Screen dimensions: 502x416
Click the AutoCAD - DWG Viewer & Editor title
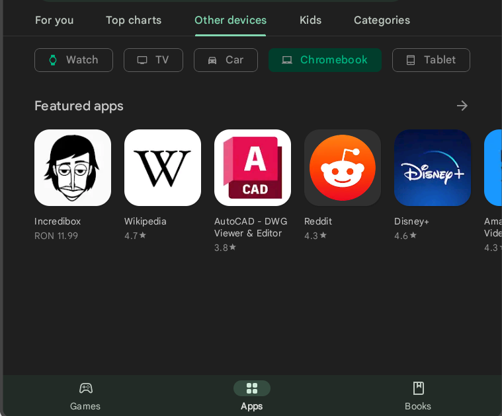(251, 227)
